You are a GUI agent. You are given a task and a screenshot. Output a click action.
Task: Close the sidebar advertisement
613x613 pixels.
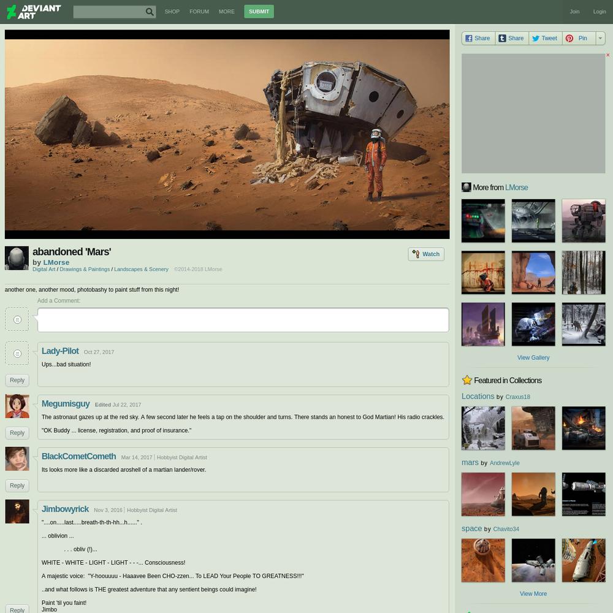[607, 55]
